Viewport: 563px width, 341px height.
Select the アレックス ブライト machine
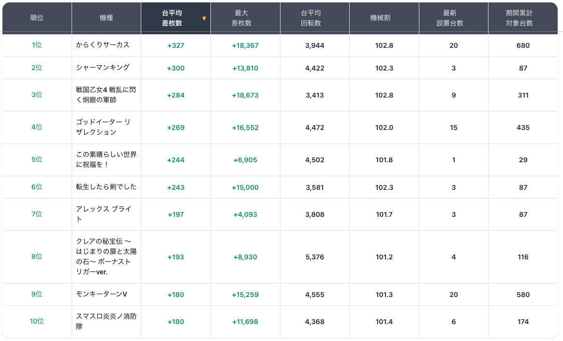104,214
